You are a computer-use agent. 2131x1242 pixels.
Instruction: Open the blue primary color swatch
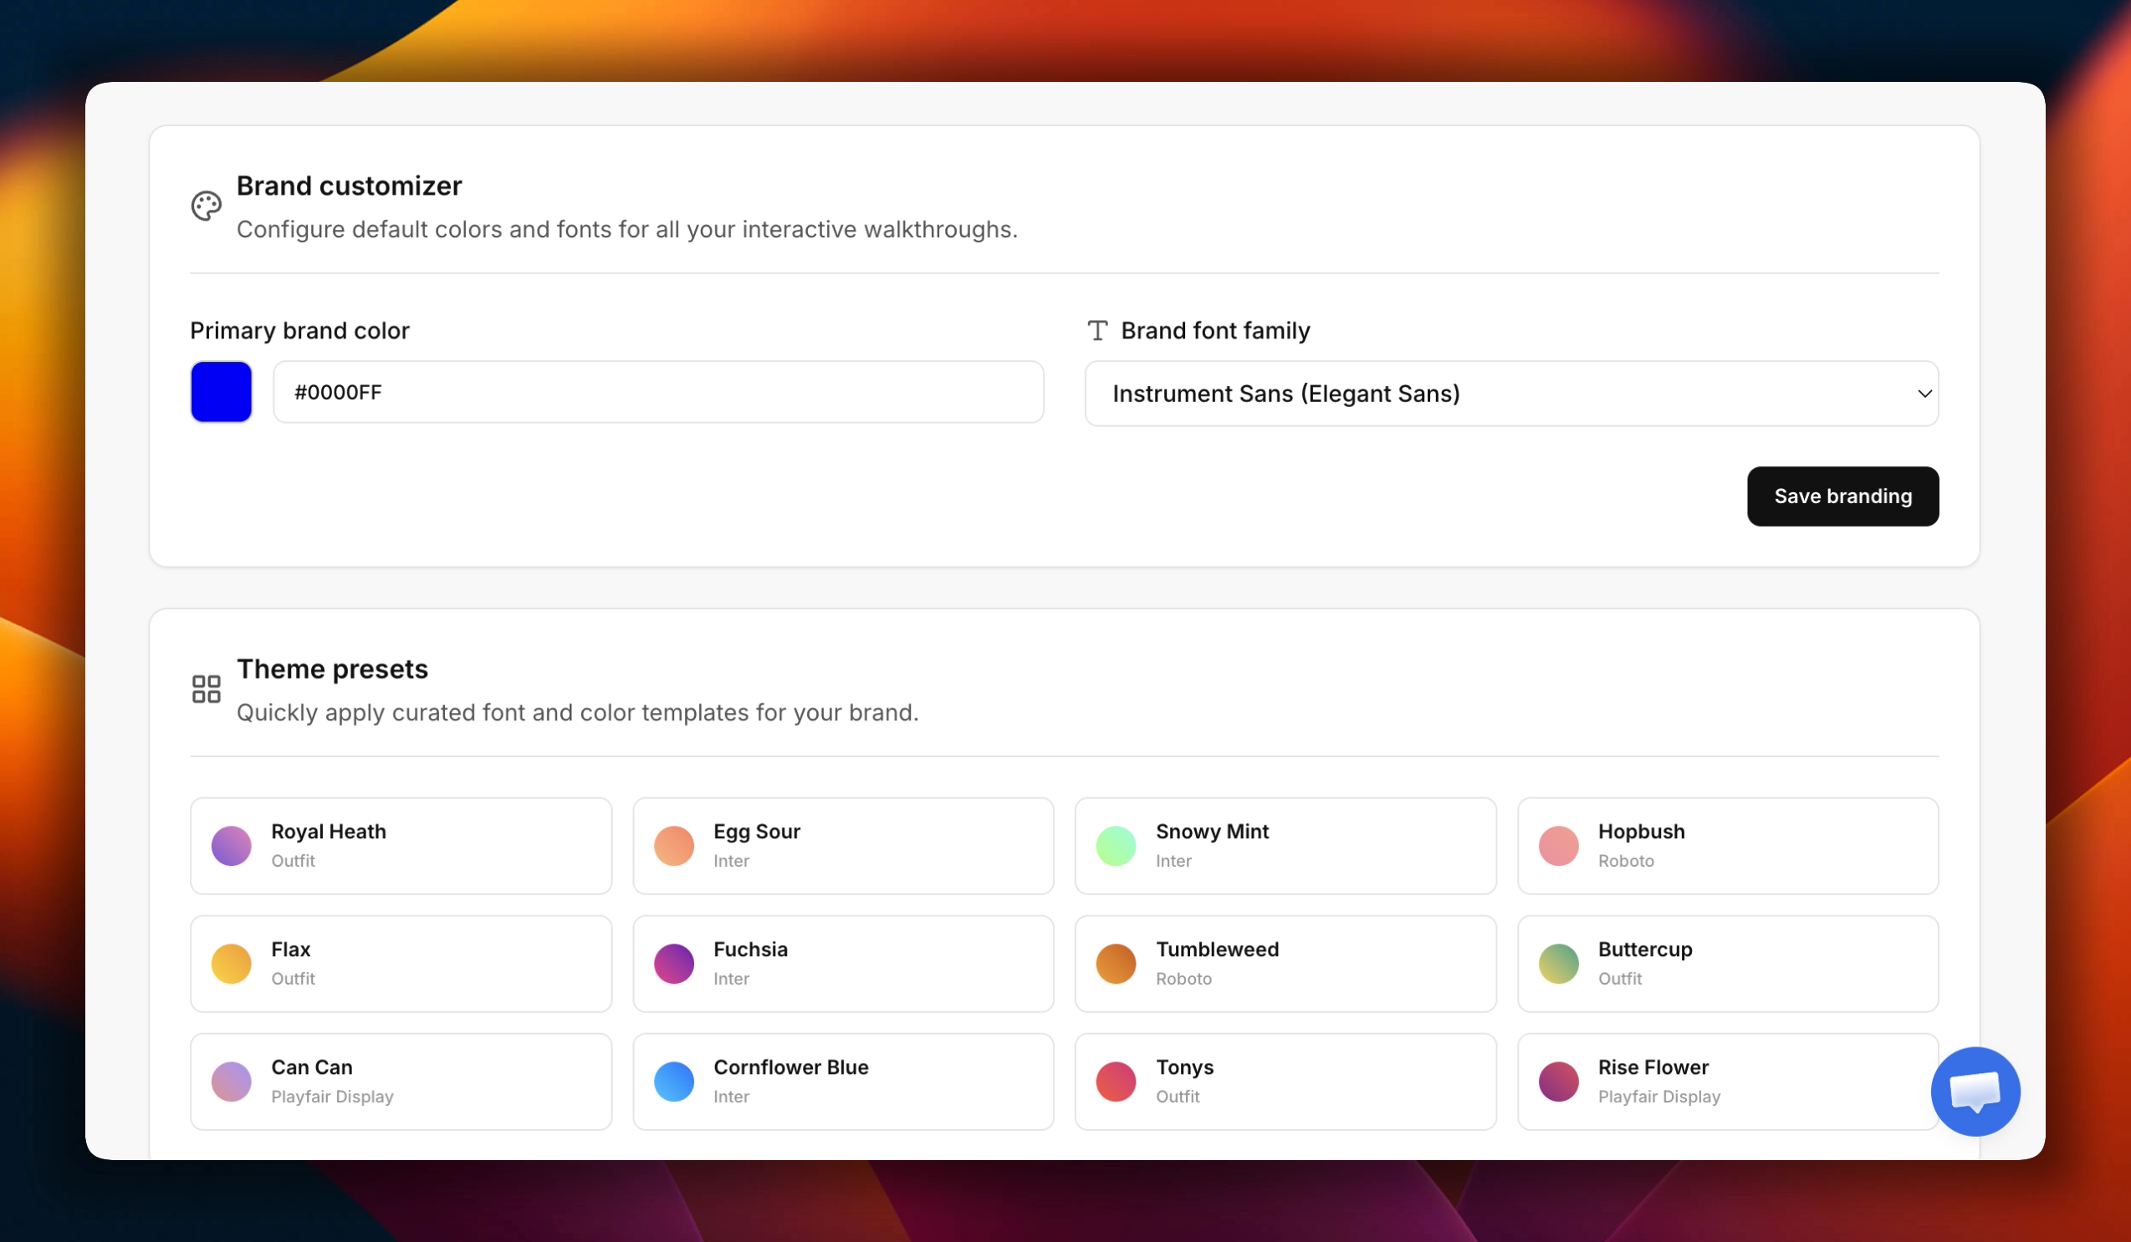click(x=222, y=392)
